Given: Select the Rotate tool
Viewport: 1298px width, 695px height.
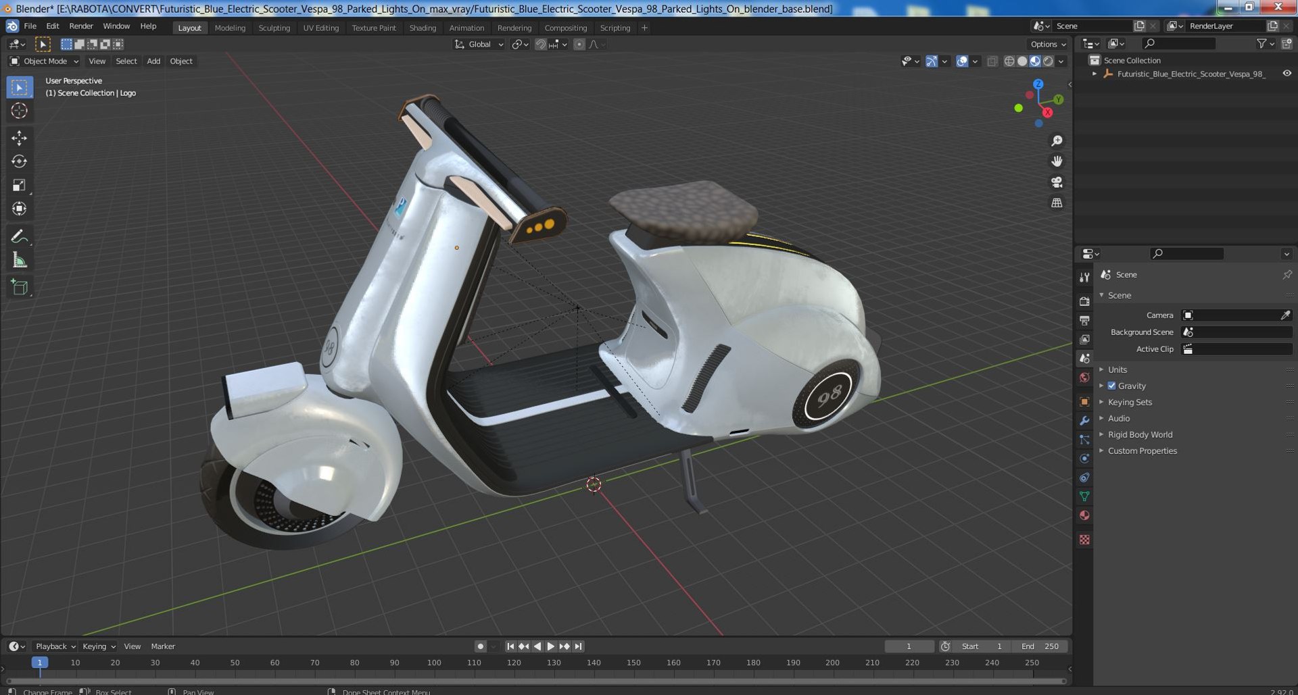Looking at the screenshot, I should pos(19,161).
